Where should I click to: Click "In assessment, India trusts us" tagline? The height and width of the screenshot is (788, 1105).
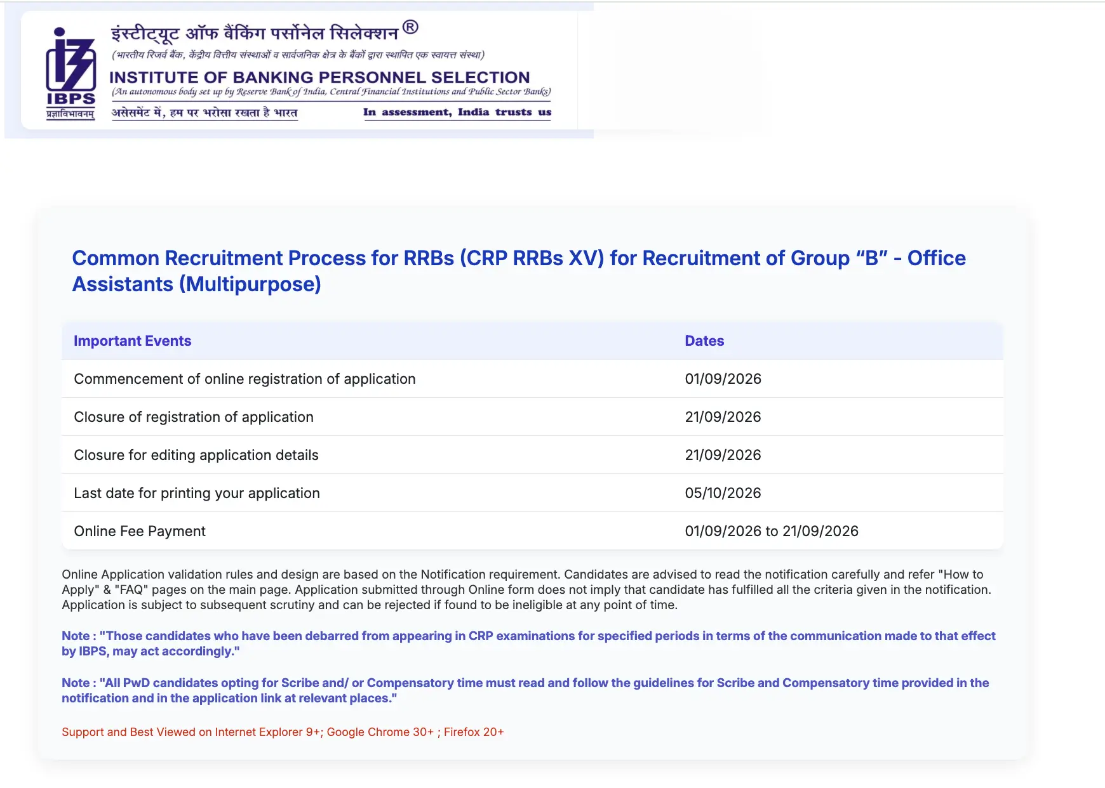pyautogui.click(x=457, y=112)
